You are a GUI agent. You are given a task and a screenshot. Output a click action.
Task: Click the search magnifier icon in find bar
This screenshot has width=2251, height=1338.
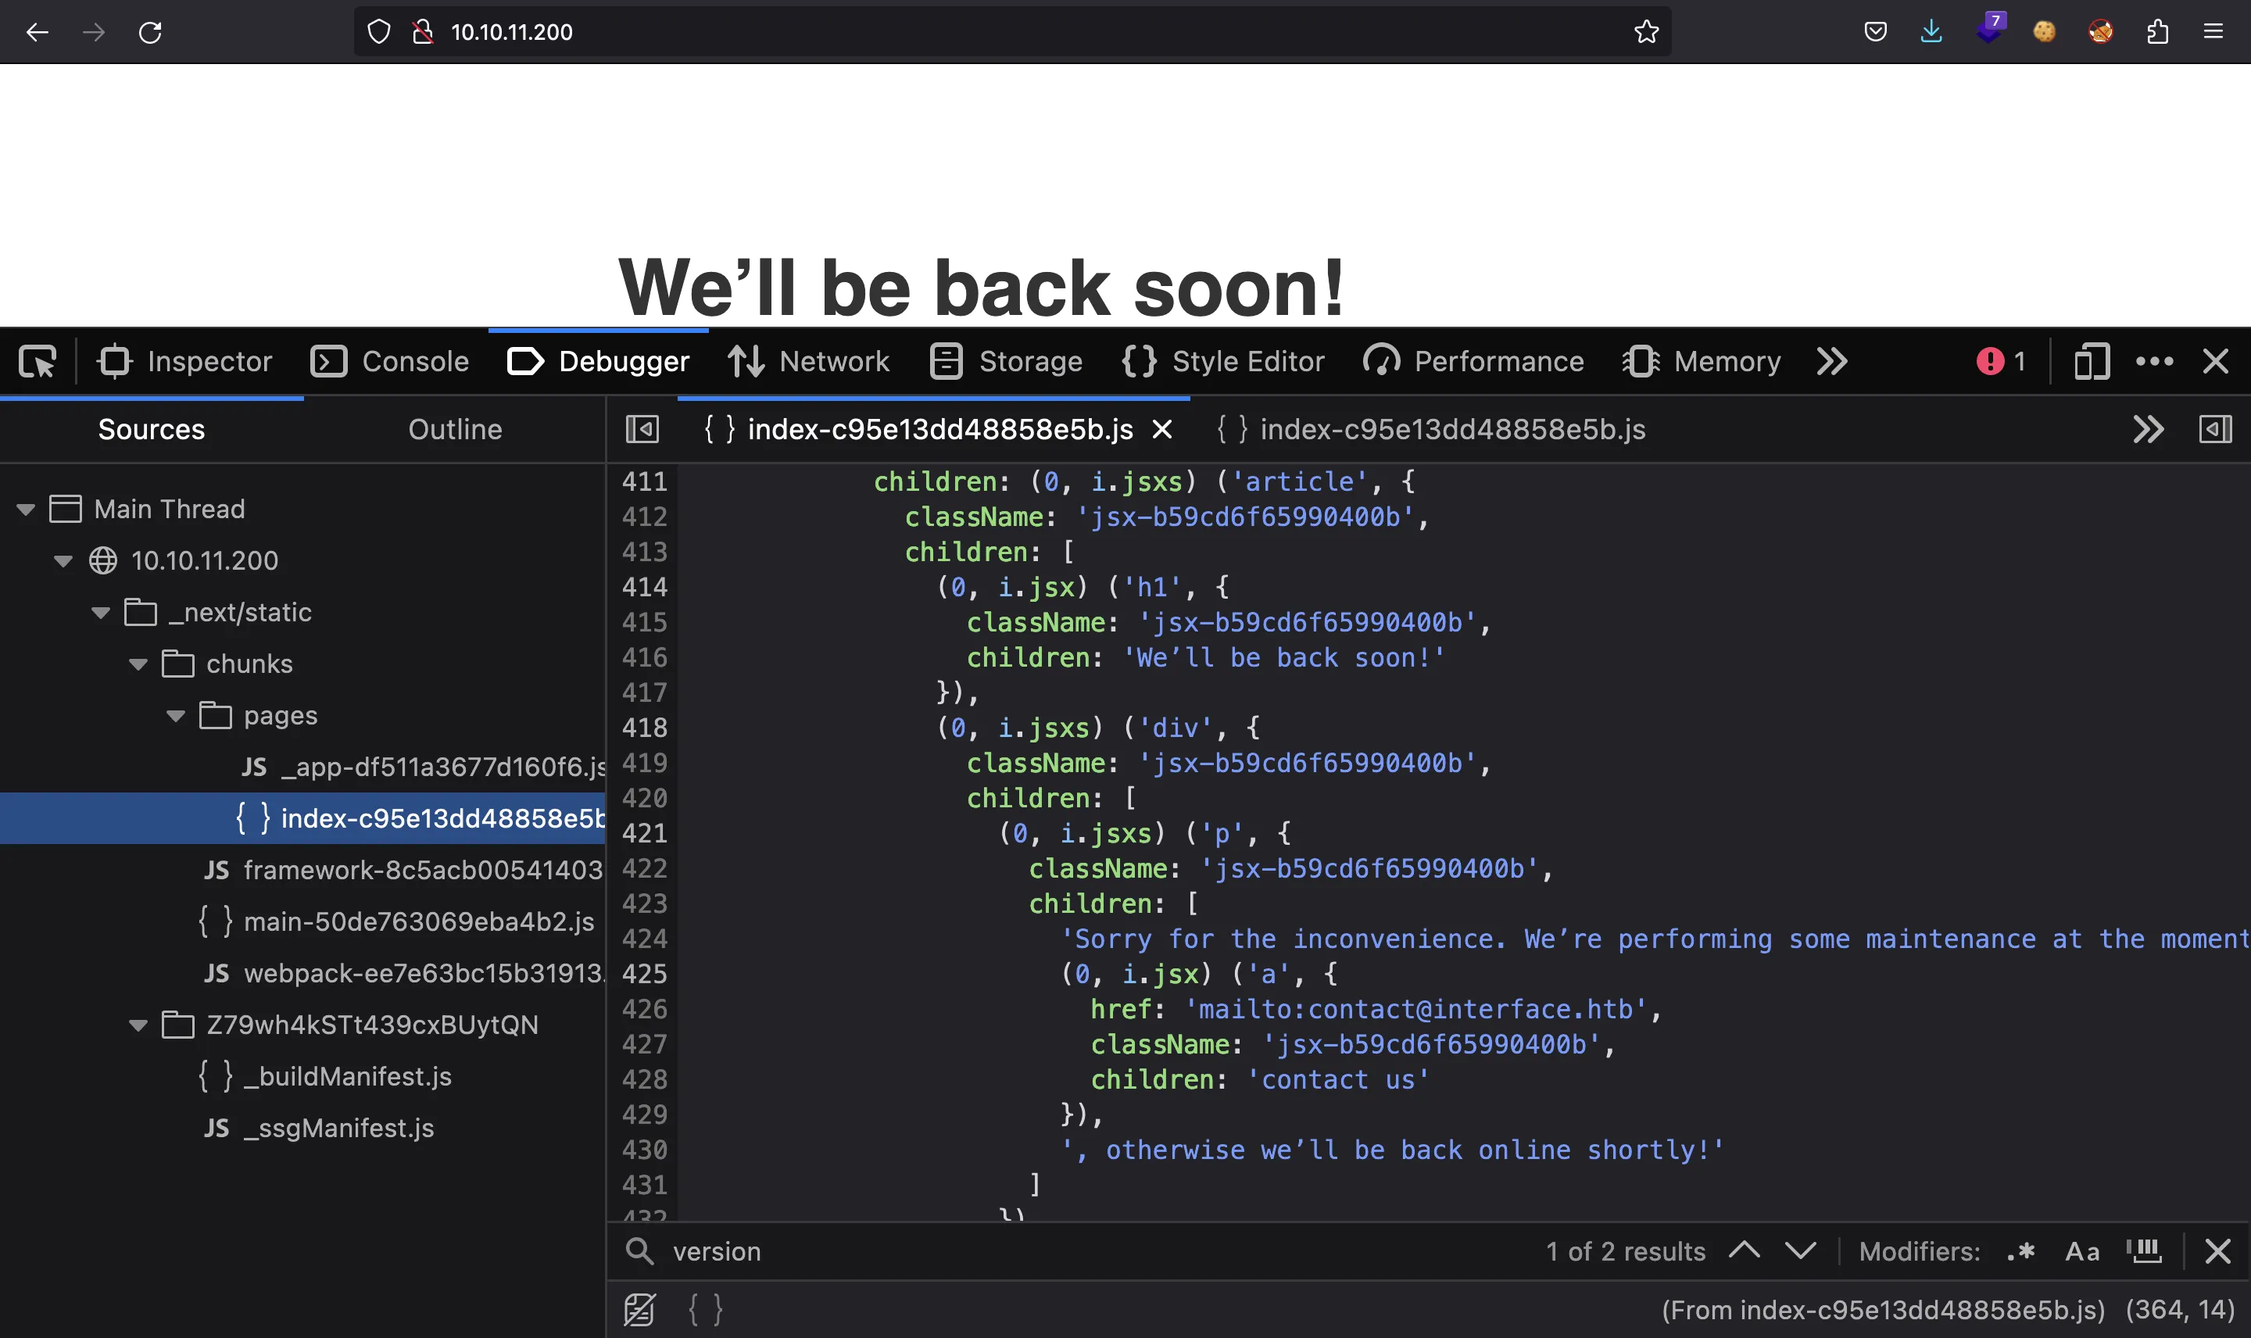click(639, 1251)
